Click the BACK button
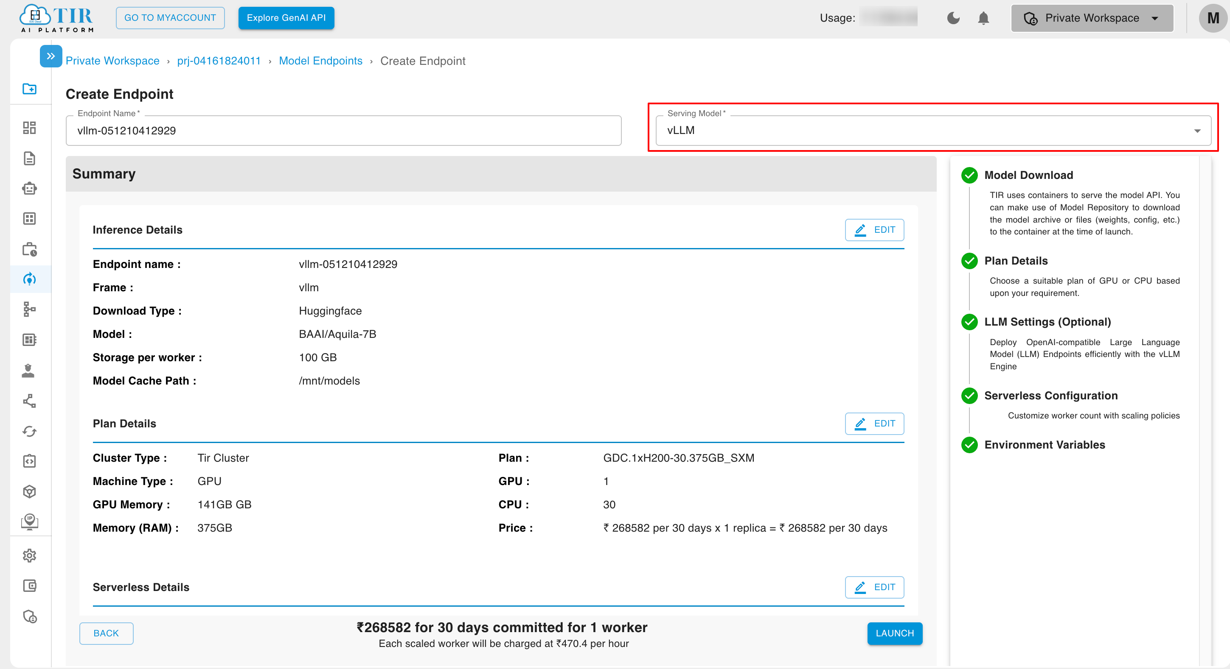The width and height of the screenshot is (1230, 669). click(106, 633)
